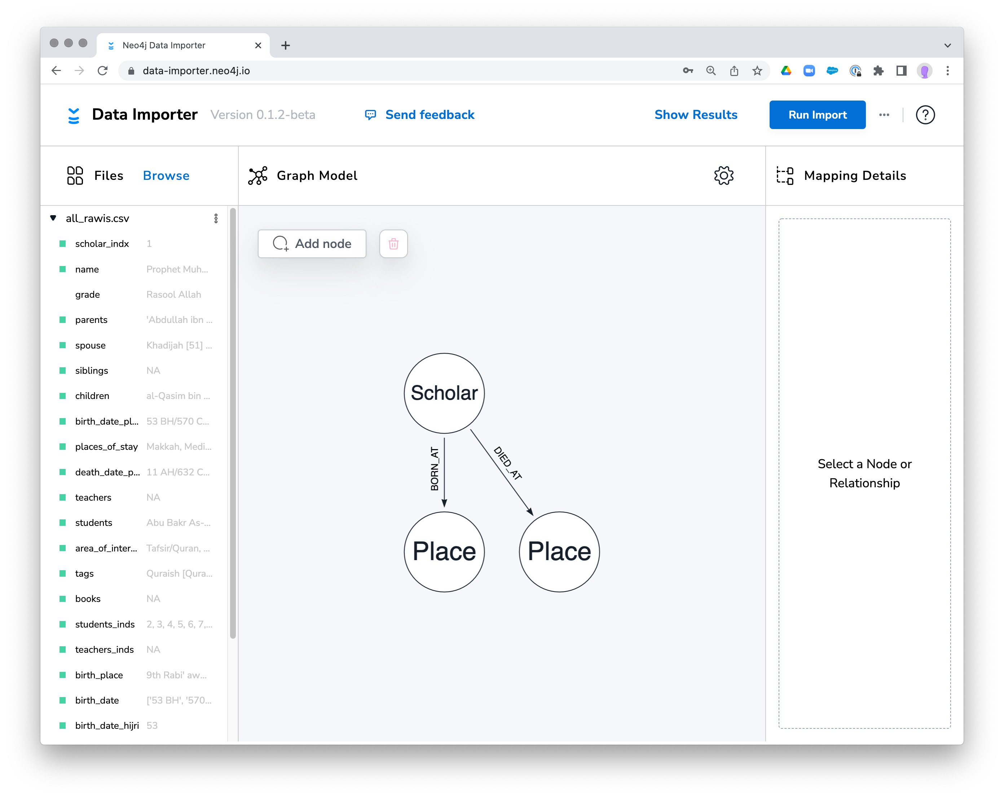The image size is (1004, 798).
Task: Click the Add node button
Action: [x=312, y=244]
